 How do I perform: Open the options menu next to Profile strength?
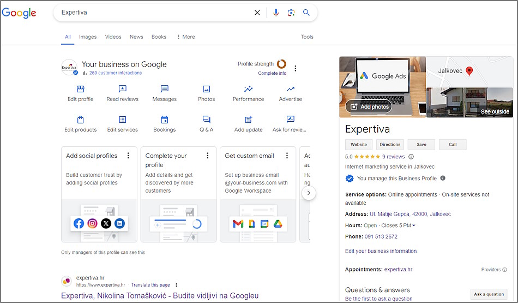click(x=296, y=68)
